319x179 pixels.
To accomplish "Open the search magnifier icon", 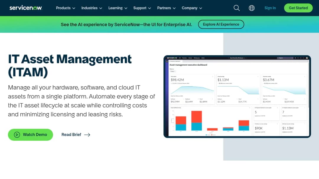I will (x=236, y=8).
